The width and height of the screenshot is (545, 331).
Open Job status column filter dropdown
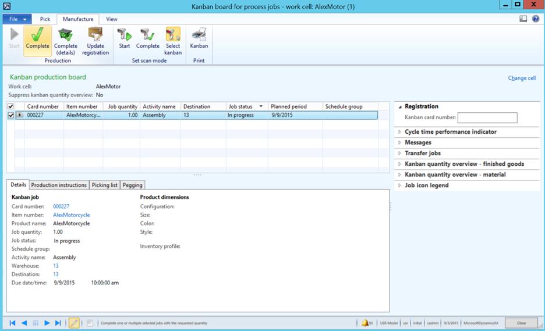tap(261, 106)
